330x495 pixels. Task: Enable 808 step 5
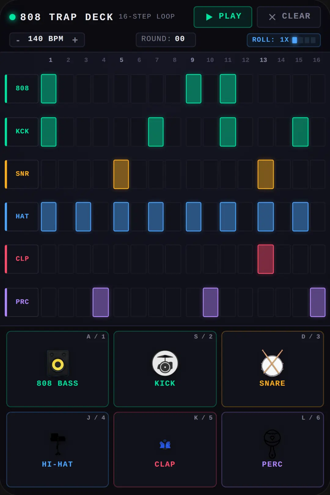121,89
